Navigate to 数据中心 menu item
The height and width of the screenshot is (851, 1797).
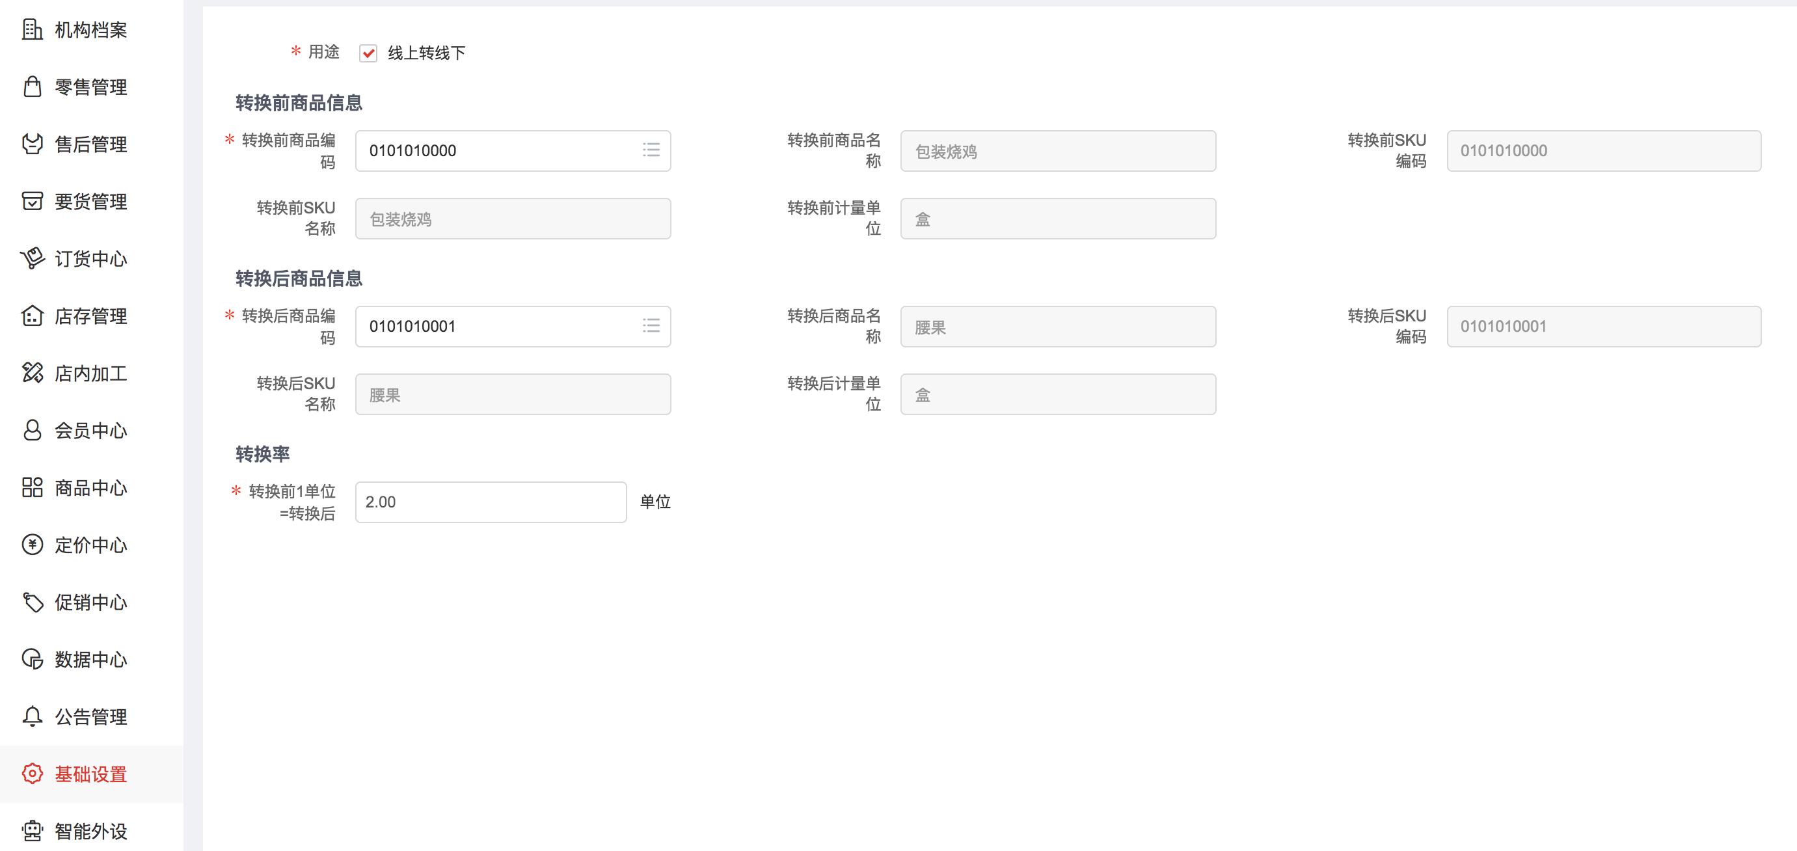point(90,659)
